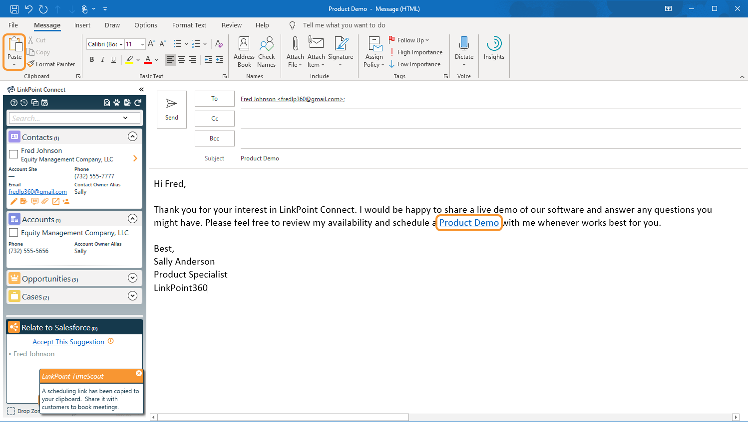748x422 pixels.
Task: Click the document search icon in LinkPoint toolbar
Action: (x=107, y=103)
